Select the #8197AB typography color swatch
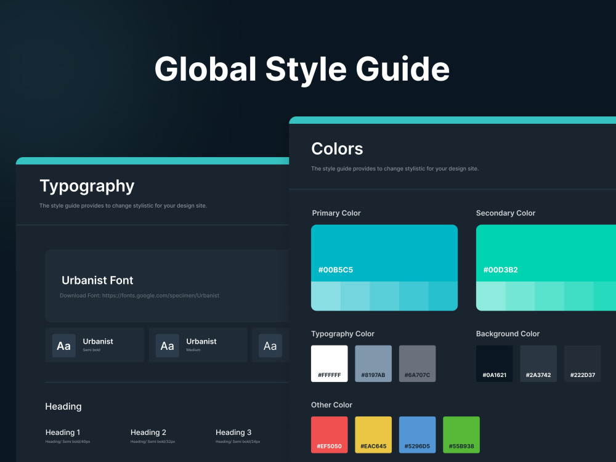Image resolution: width=616 pixels, height=462 pixels. (x=373, y=363)
